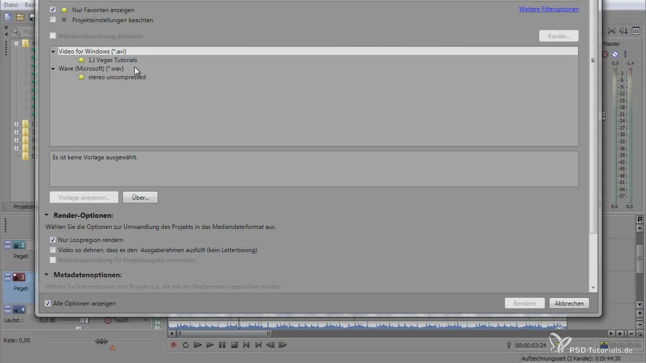Click the Pause button in transport
This screenshot has width=646, height=363.
coord(222,345)
